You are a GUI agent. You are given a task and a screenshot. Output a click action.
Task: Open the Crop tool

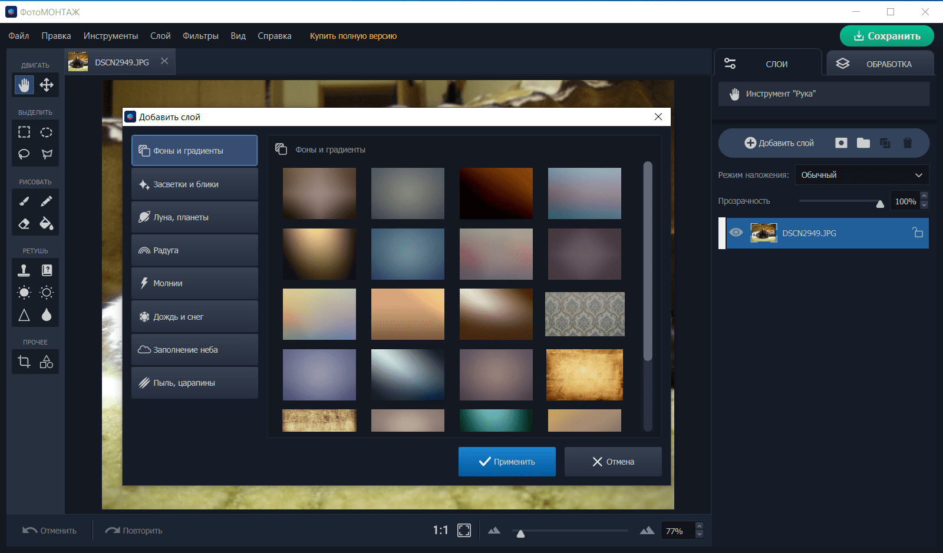24,362
